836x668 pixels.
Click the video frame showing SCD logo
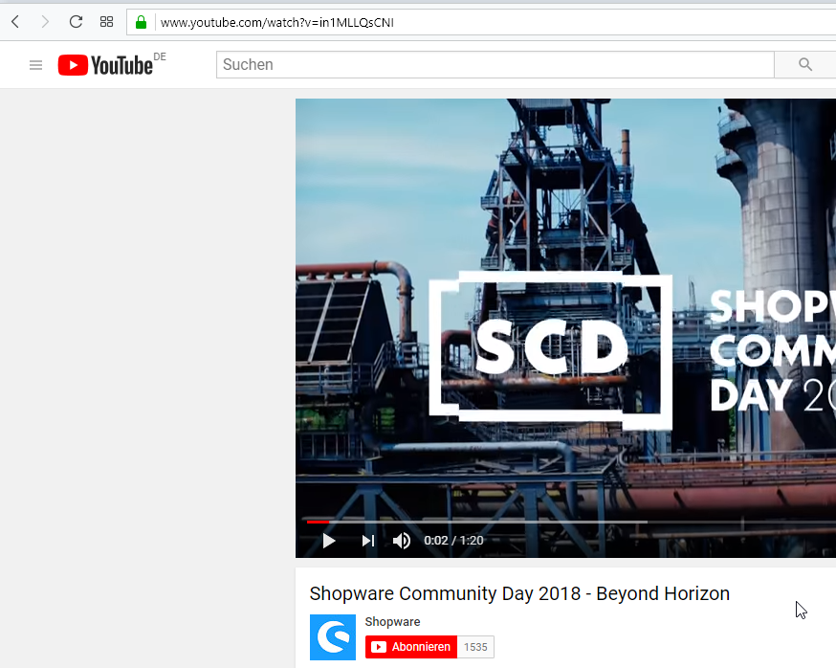[x=565, y=328]
